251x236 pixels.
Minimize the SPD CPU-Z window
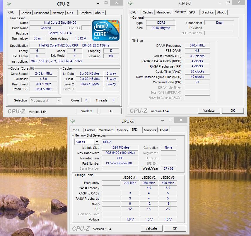click(163, 121)
